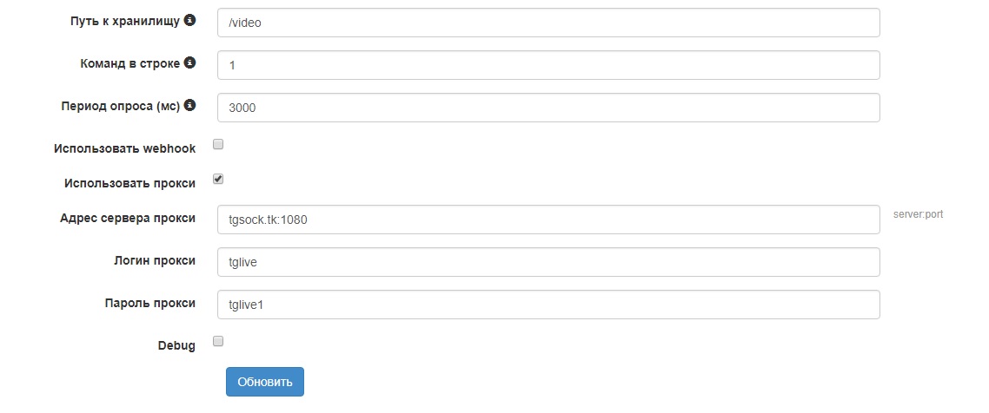Click the Debug text label
This screenshot has width=989, height=413.
(x=176, y=345)
